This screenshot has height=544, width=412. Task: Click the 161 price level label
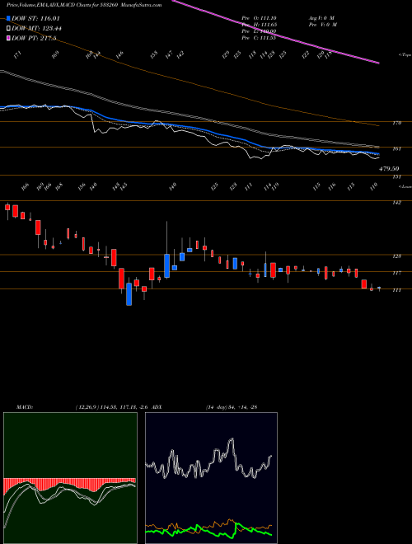(x=397, y=149)
